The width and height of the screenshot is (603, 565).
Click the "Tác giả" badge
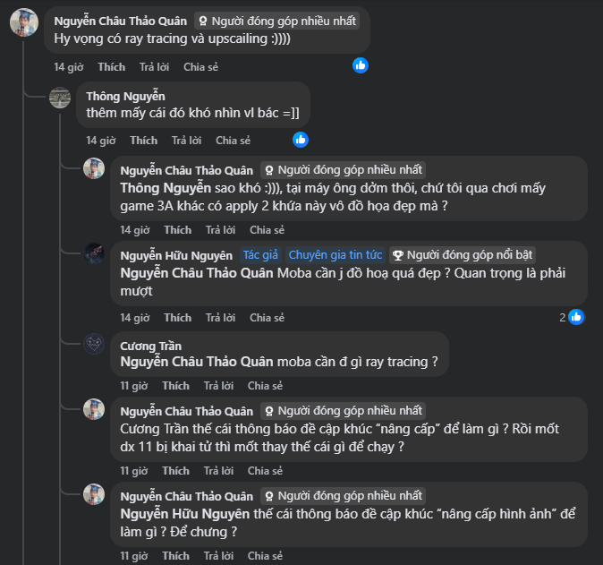coord(261,254)
